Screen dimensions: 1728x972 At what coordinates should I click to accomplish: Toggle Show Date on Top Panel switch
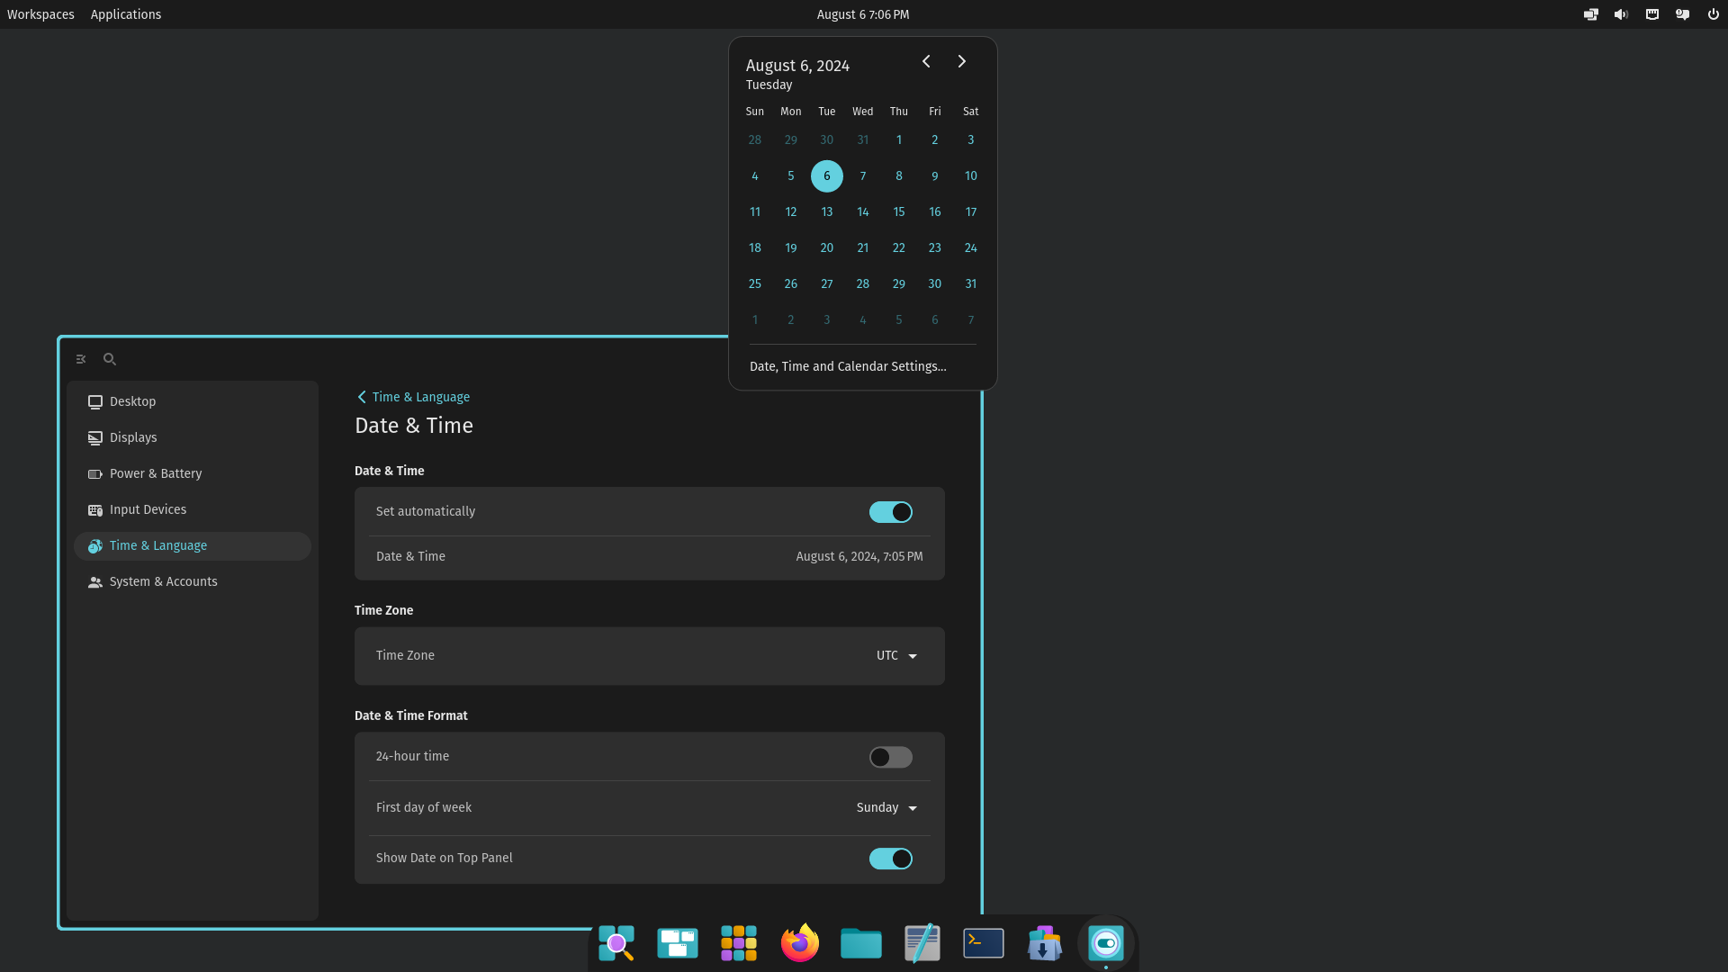(890, 858)
